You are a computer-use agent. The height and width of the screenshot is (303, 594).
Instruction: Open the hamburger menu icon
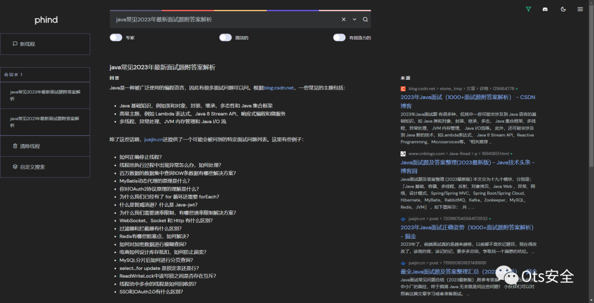tap(580, 9)
